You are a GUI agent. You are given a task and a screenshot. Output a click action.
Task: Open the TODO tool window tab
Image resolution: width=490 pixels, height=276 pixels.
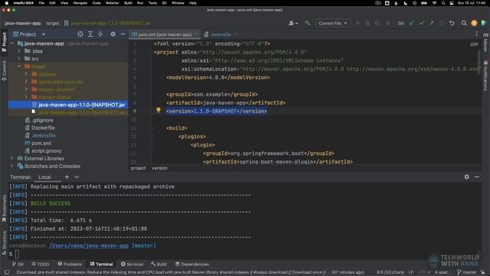41,264
